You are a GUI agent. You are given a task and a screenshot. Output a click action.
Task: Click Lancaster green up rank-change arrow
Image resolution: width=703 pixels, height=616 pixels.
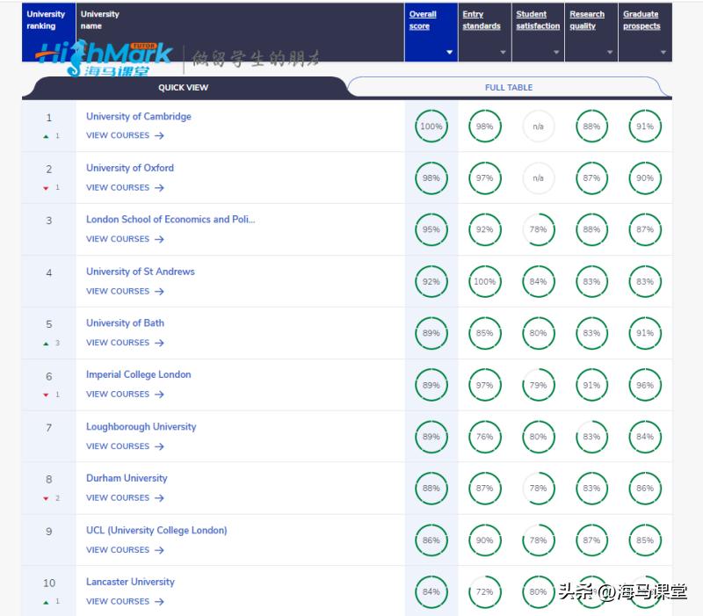[46, 602]
